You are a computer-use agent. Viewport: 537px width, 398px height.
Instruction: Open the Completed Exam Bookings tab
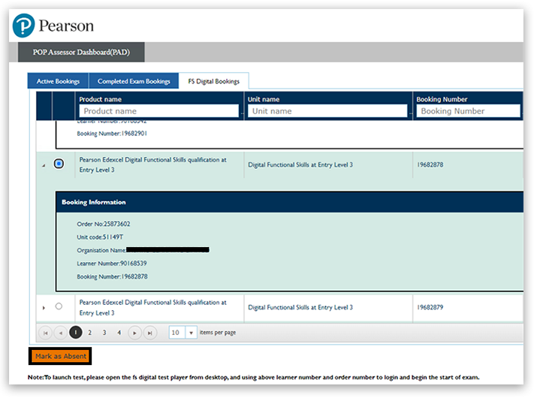click(134, 81)
